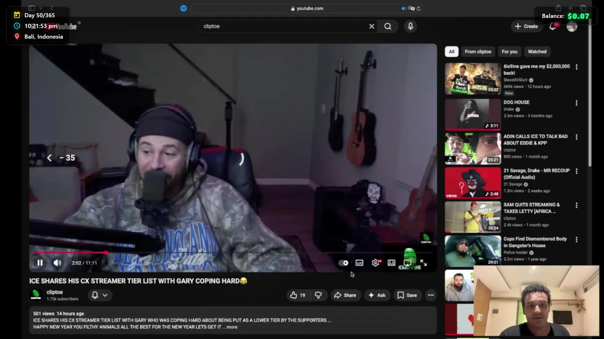Open options for the Cops Find Dismembered Body video
This screenshot has width=604, height=339.
pos(576,240)
